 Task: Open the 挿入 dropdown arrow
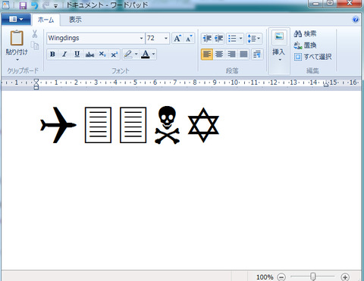[x=280, y=60]
